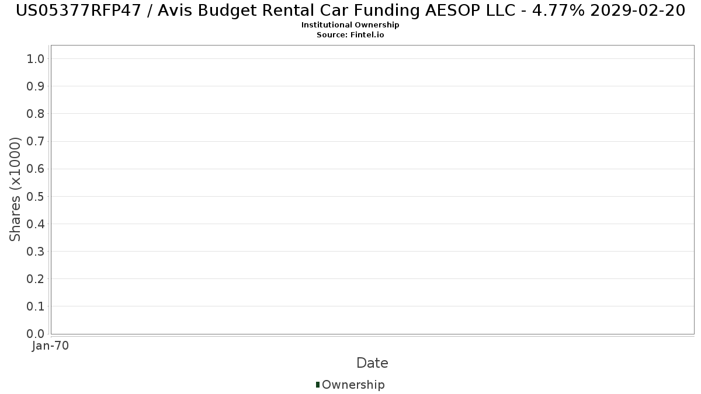
Task: Click the 0.5 y-axis tick label
Action: point(36,196)
